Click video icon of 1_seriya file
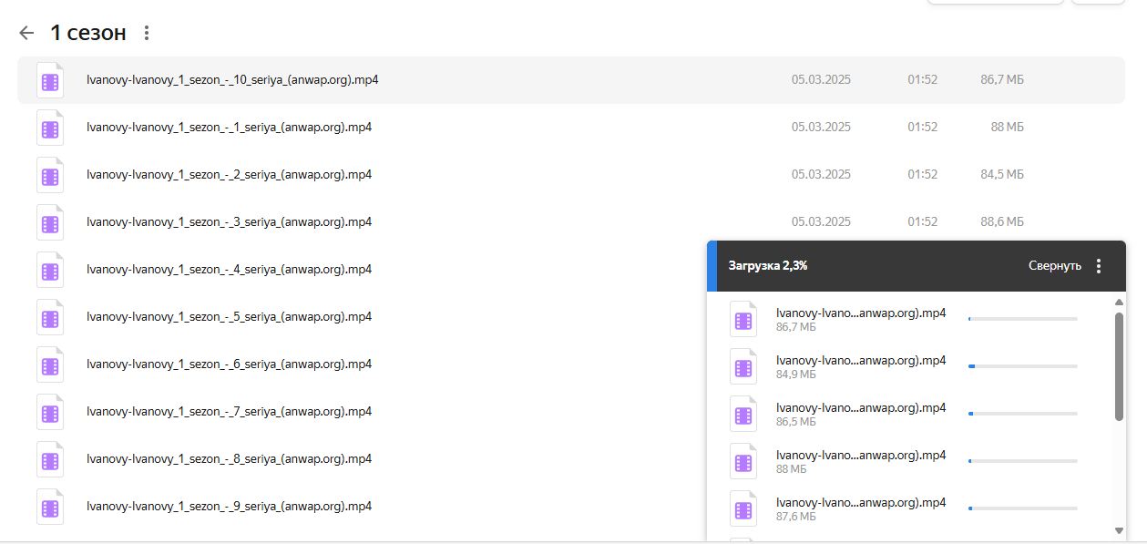Screen dimensions: 1147x544 pos(50,128)
